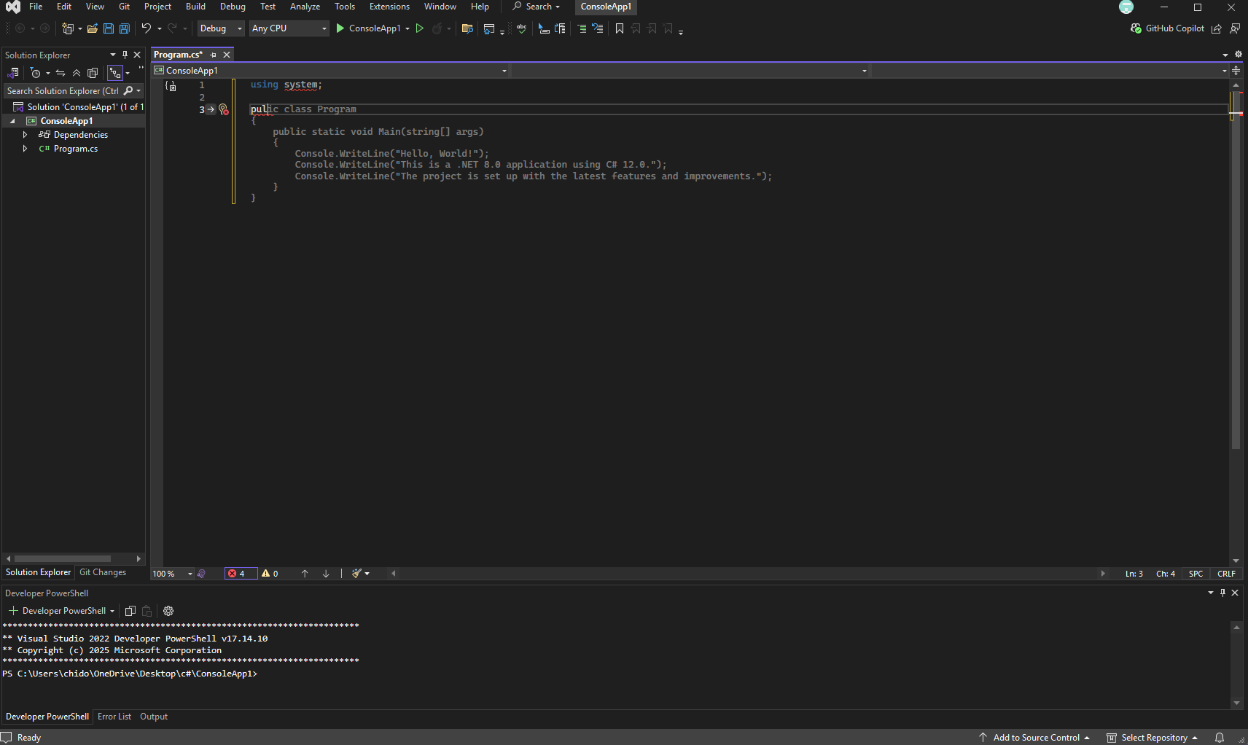Open the Debug menu

233,7
